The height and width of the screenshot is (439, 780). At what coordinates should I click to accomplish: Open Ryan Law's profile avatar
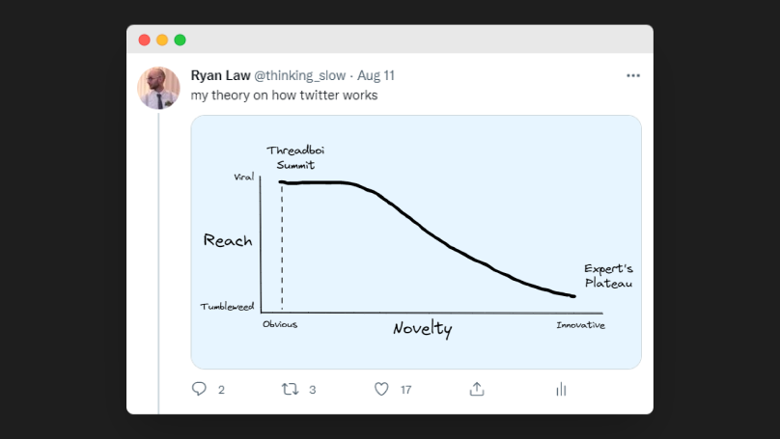coord(158,88)
